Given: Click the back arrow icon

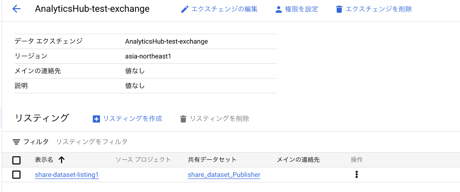Looking at the screenshot, I should 16,9.
